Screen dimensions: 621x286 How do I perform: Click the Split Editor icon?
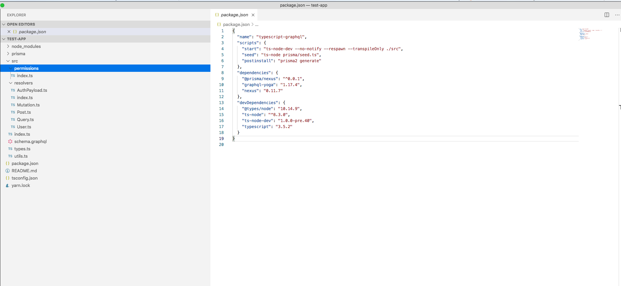607,15
